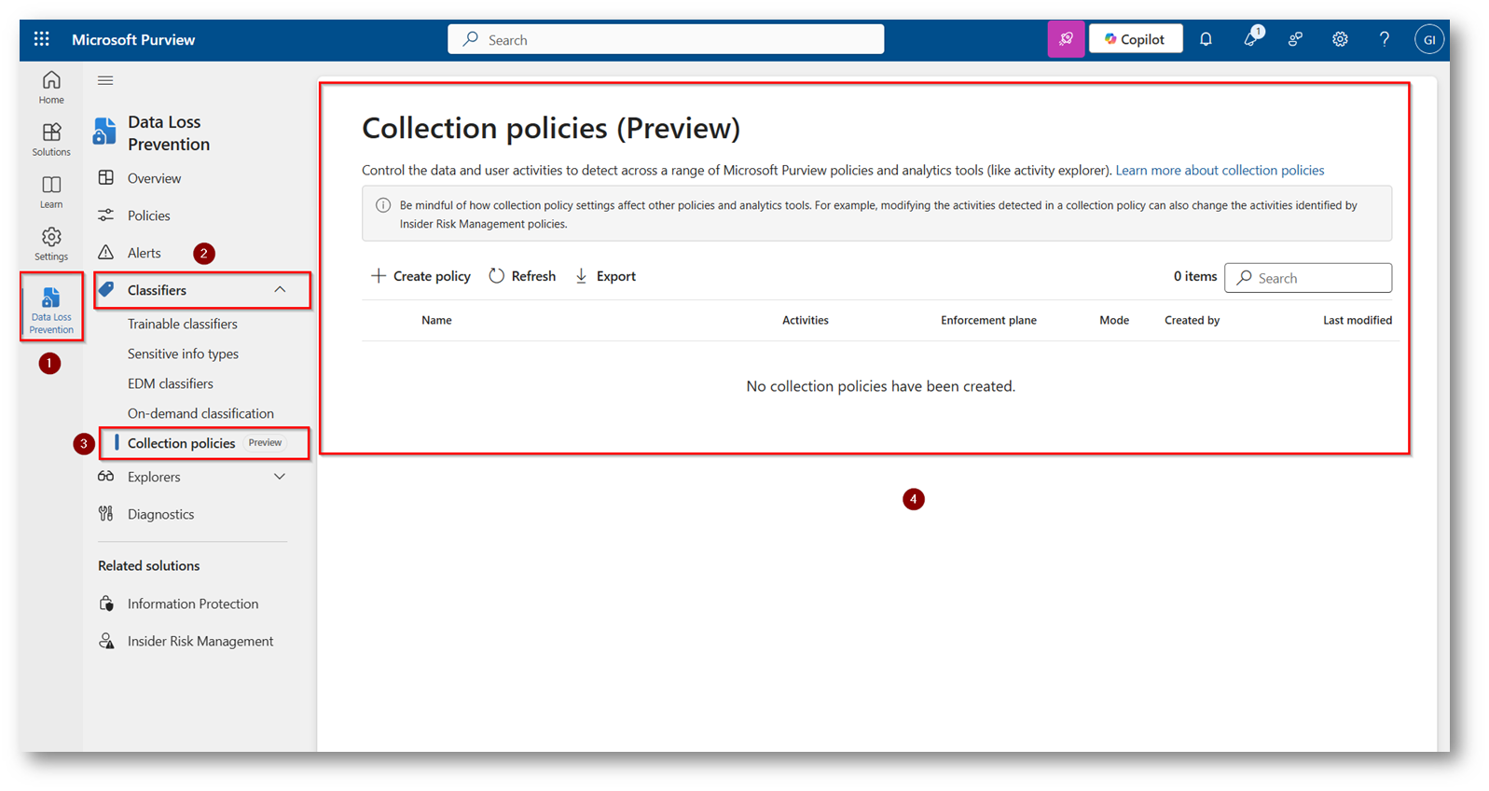Sort by the Mode column header
This screenshot has width=1489, height=791.
tap(1114, 320)
